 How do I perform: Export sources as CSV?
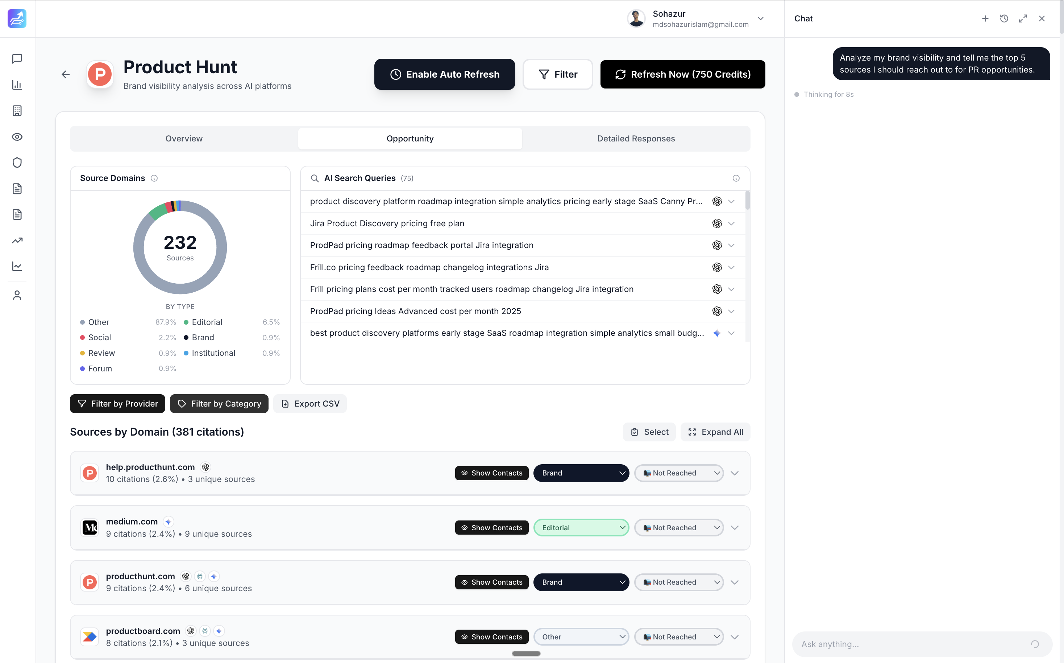point(310,403)
